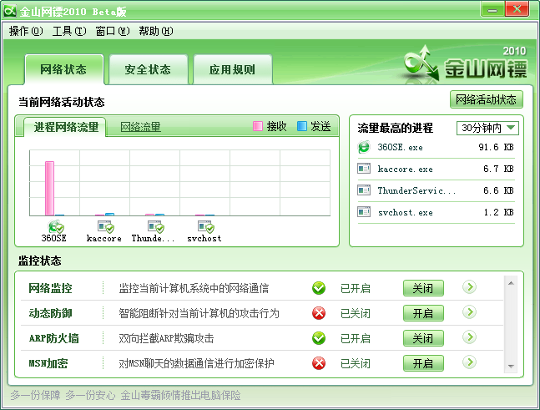Click the green check status icon for ARP防火墙

tap(319, 338)
